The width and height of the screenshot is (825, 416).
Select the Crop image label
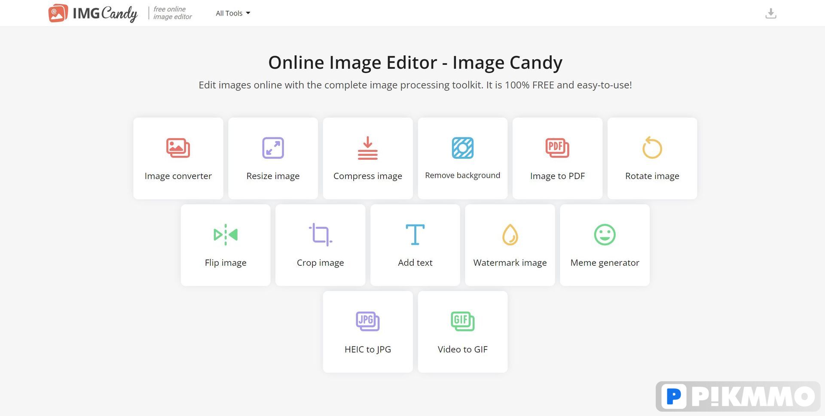[x=321, y=263]
